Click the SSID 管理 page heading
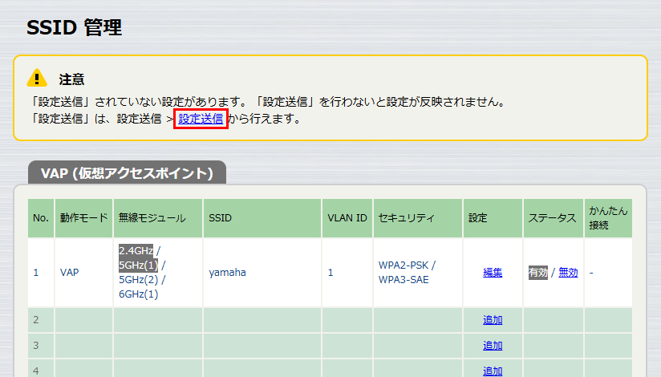 point(74,28)
